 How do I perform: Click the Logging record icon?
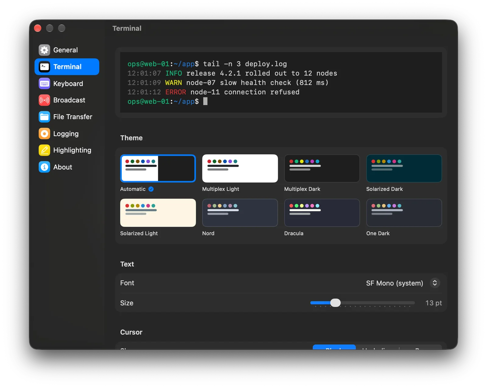(x=44, y=134)
